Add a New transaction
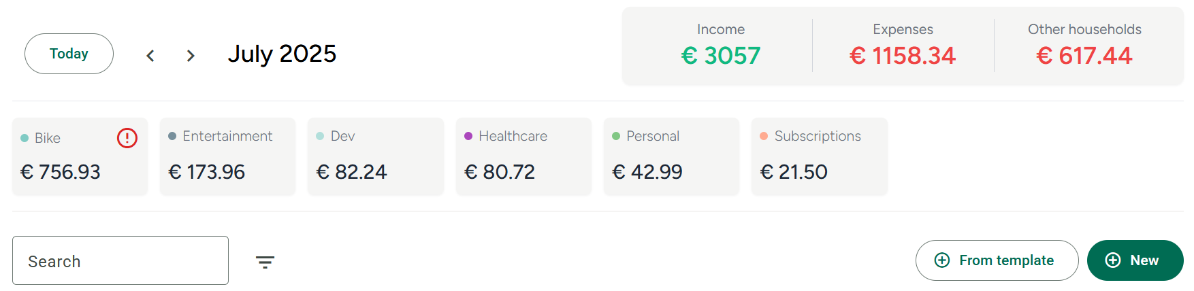Image resolution: width=1194 pixels, height=291 pixels. point(1135,260)
